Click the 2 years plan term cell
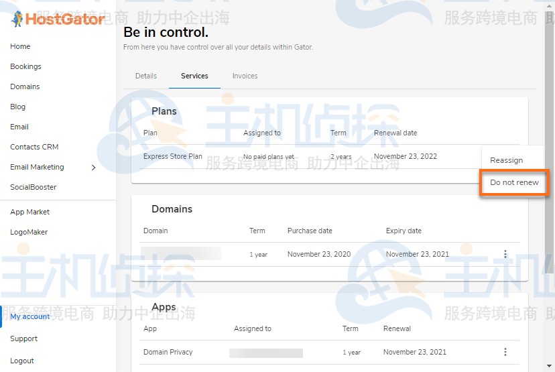 point(341,156)
